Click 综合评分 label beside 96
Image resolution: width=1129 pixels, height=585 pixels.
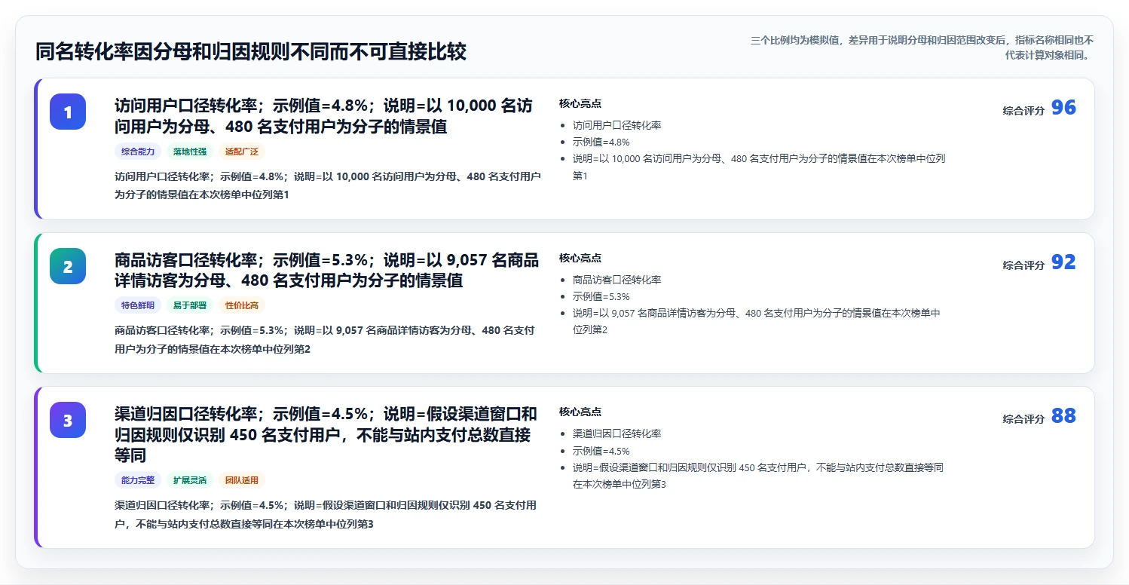coord(1023,111)
